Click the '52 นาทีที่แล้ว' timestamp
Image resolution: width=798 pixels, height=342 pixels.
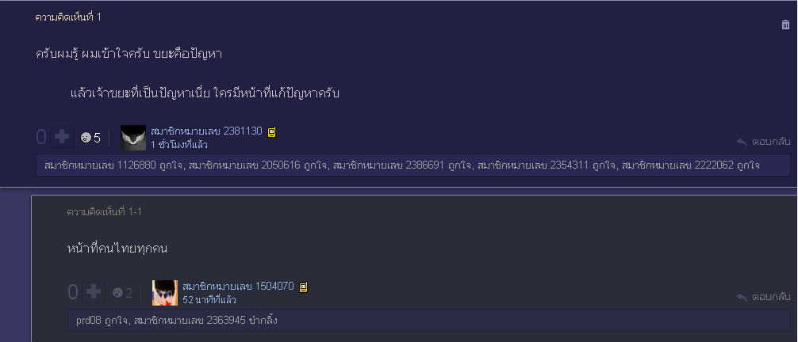click(x=209, y=300)
